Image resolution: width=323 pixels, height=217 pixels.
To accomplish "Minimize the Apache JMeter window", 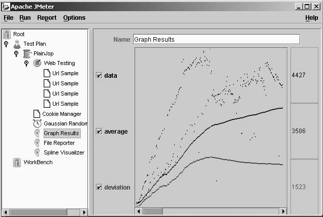I will (x=298, y=7).
